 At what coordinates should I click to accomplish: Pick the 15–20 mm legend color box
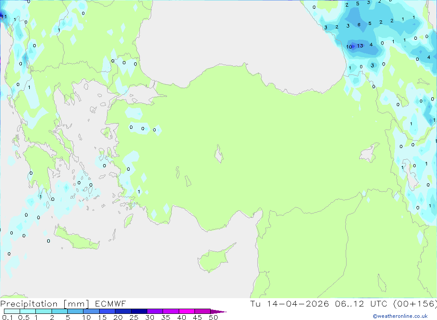pyautogui.click(x=108, y=311)
